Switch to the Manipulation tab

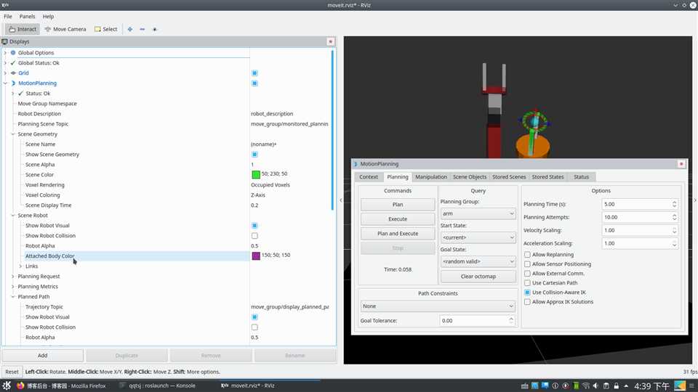coord(431,177)
